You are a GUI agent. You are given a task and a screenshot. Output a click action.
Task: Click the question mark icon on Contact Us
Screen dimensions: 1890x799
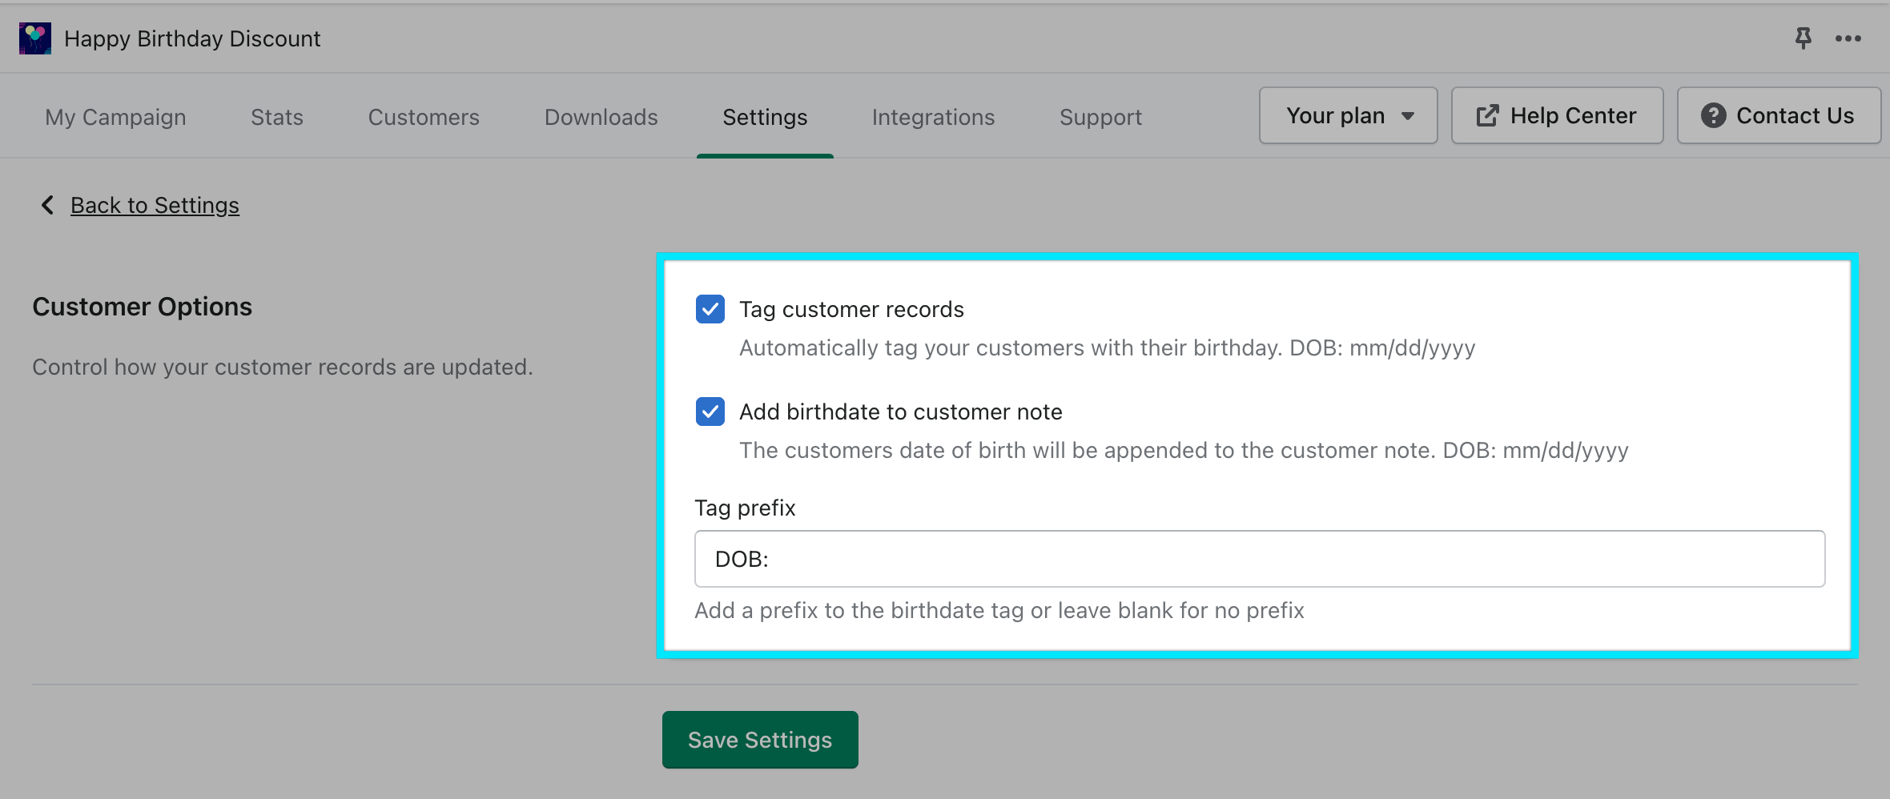click(1713, 116)
